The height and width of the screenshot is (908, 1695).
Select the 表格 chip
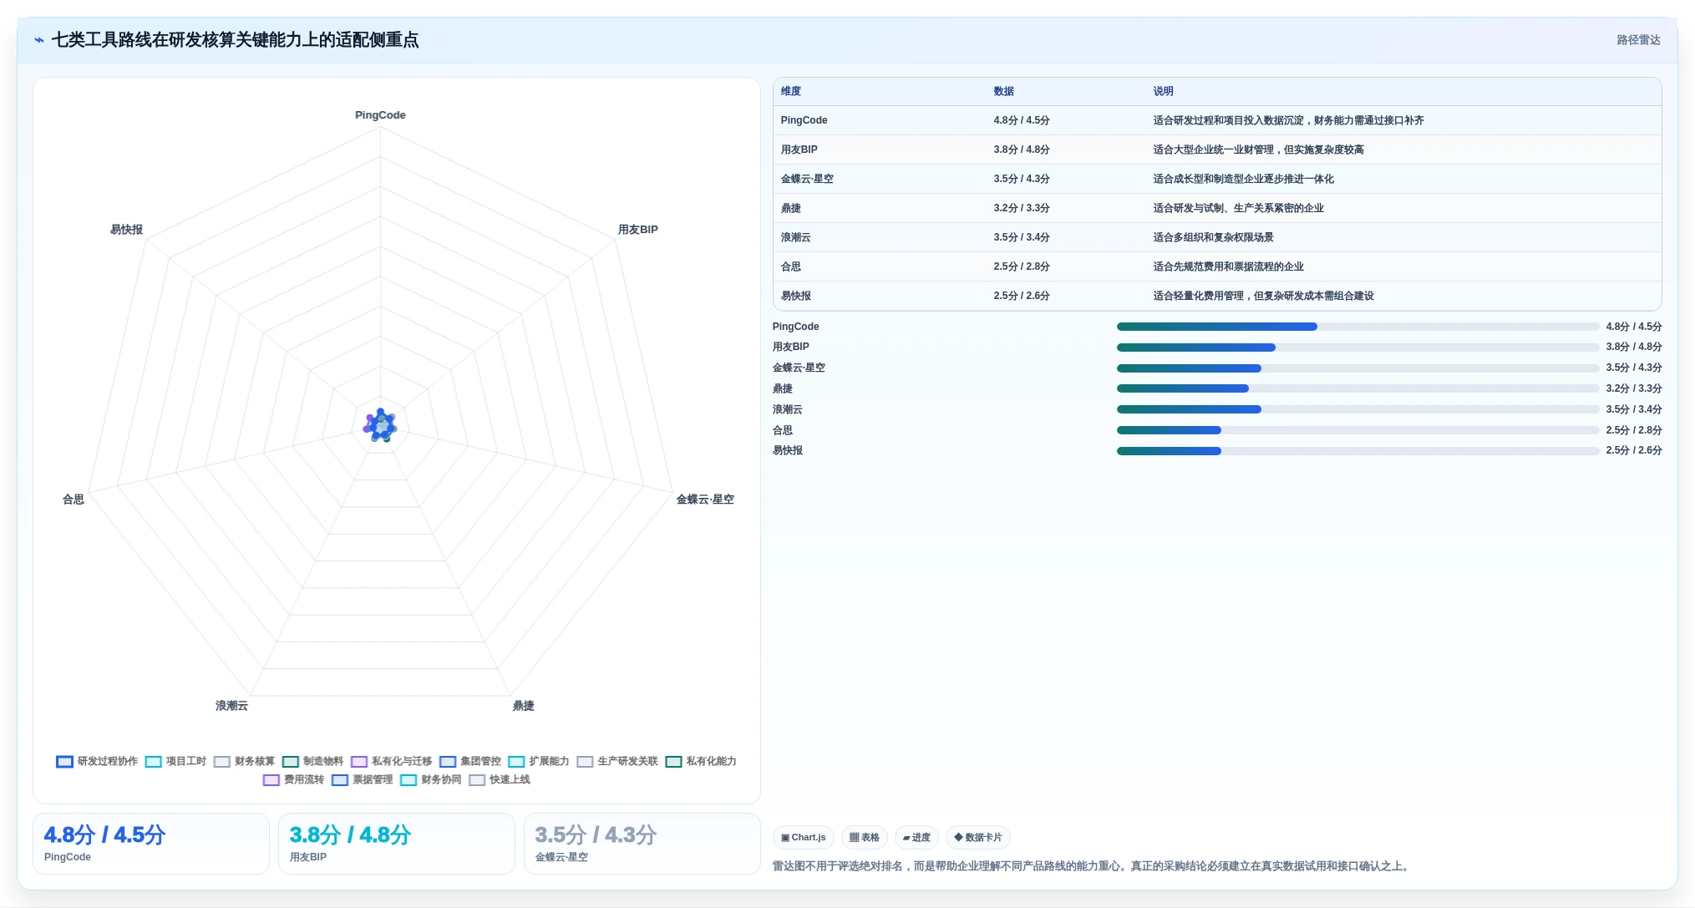865,837
